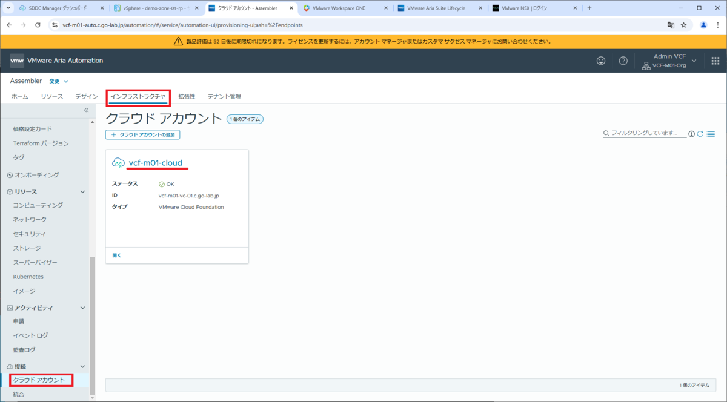
Task: Collapse the アクティビティ section in the sidebar
Action: [83, 308]
